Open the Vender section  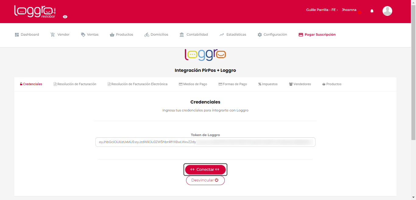coord(60,35)
